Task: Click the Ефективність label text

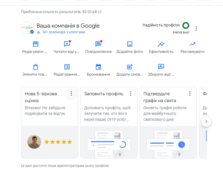Action: (161, 52)
